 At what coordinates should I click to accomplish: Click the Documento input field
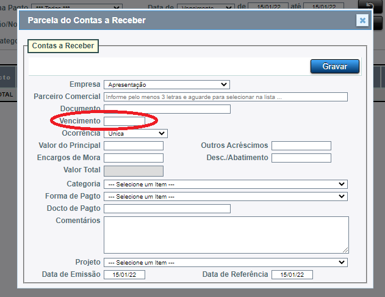coord(167,109)
